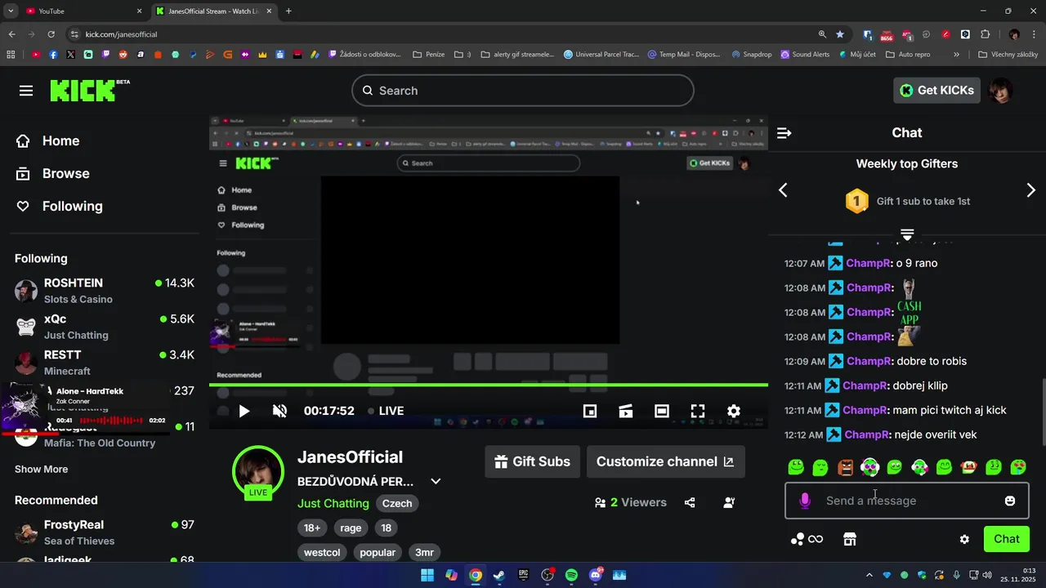Open Discord from the taskbar

pyautogui.click(x=596, y=575)
